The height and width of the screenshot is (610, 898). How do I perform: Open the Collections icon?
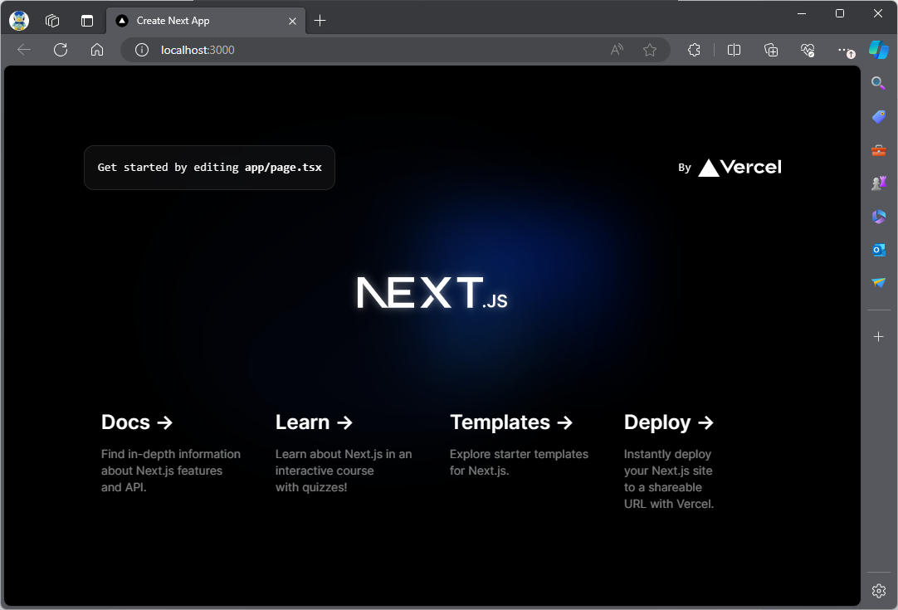771,50
